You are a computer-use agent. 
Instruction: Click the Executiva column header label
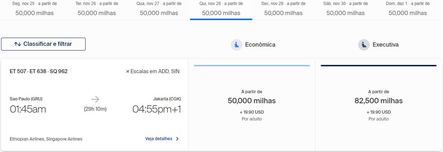385,45
